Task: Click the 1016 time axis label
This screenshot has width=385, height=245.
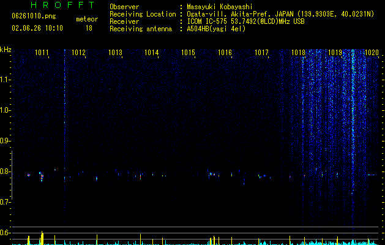Action: pyautogui.click(x=225, y=53)
